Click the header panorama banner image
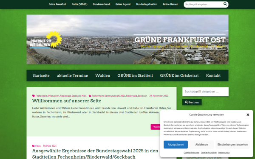 click(x=127, y=39)
